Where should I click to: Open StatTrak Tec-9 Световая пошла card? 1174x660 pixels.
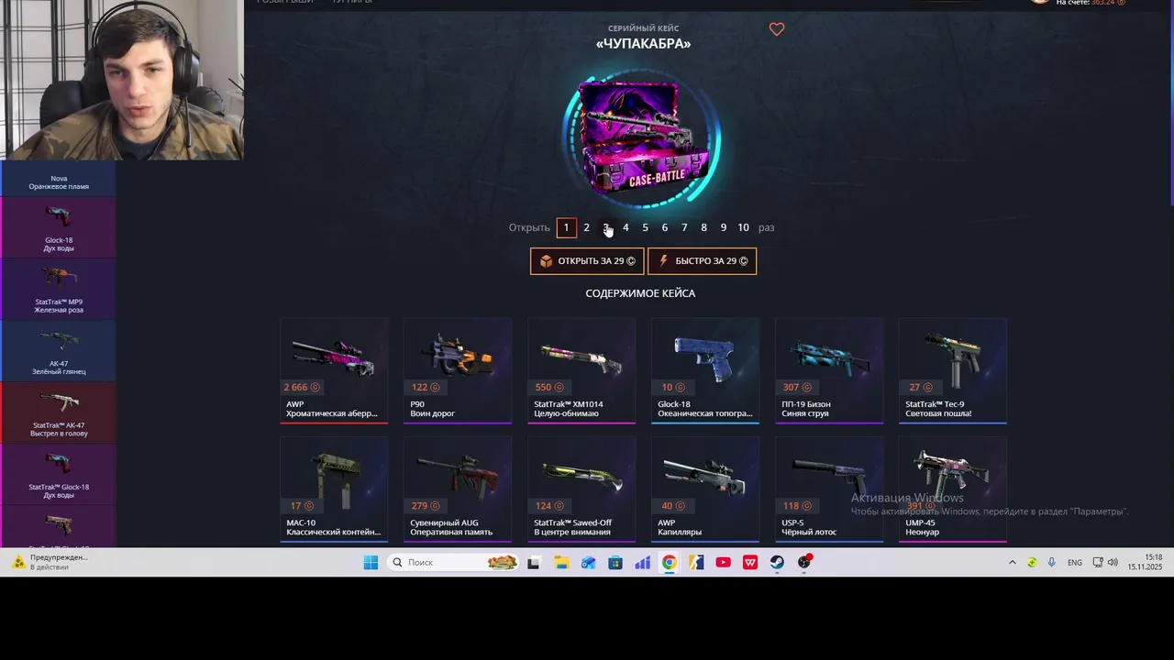[953, 370]
